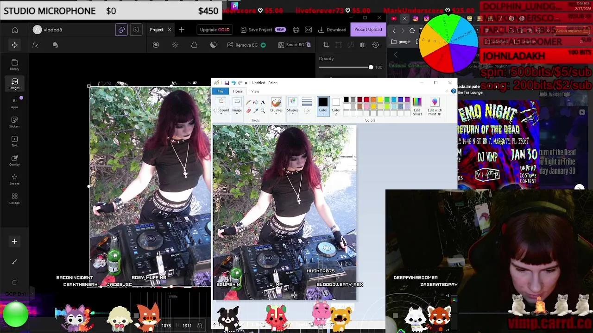This screenshot has width=593, height=333.
Task: Select Color 1 in Paint
Action: (x=323, y=105)
